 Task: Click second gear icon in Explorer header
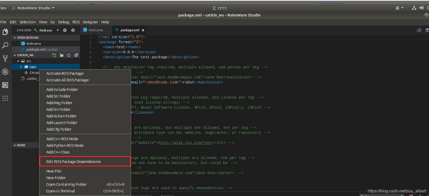pos(73,30)
